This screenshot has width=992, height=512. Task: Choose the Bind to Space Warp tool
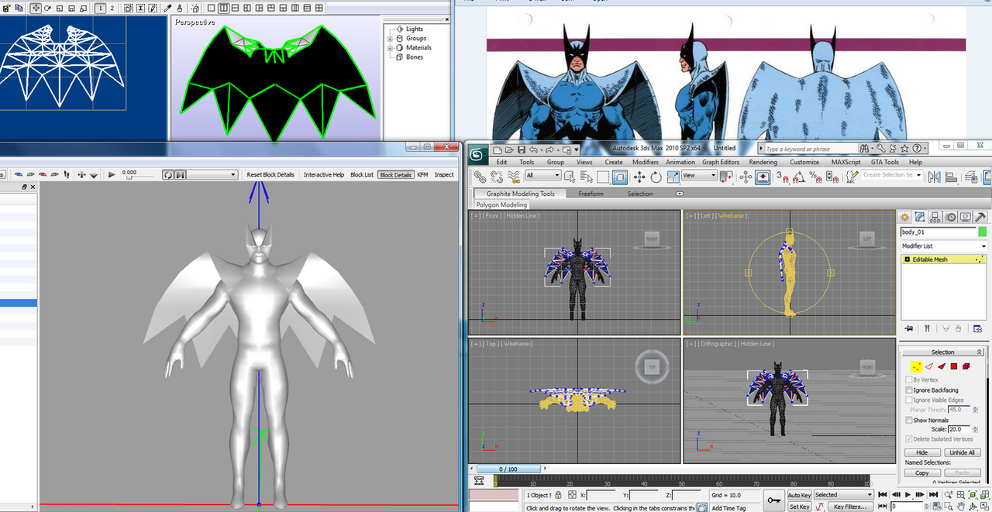(513, 177)
